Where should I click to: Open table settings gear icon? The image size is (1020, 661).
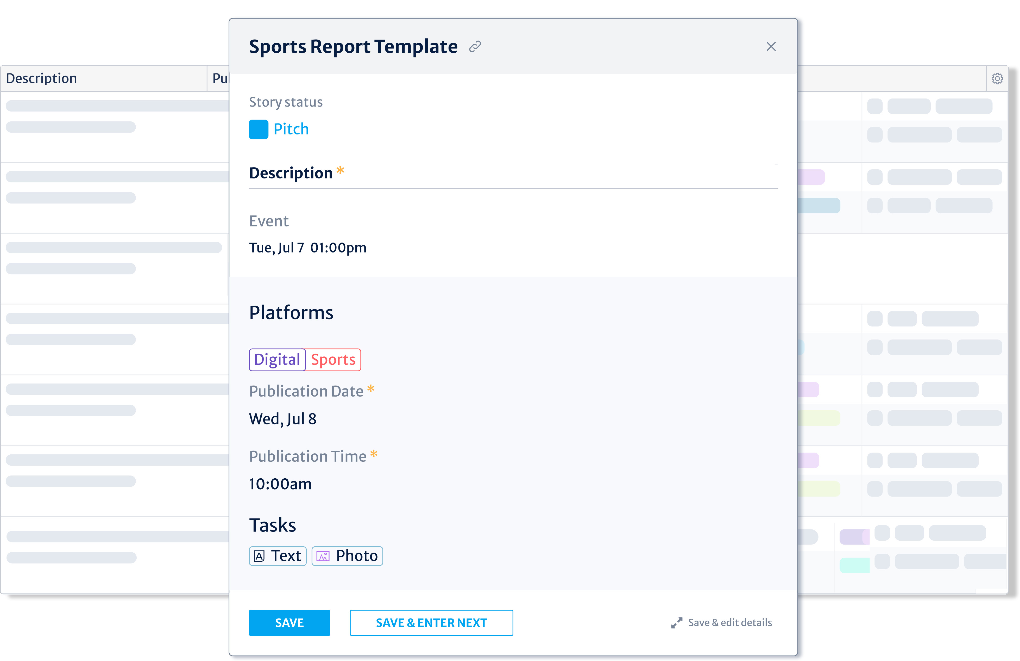click(997, 78)
